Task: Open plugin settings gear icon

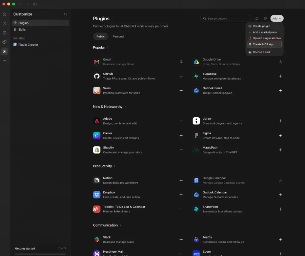Action: point(265,19)
